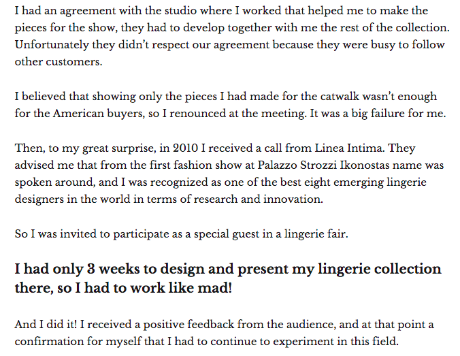Click the words 'Palazzo Strozzi' in the paragraph
Screen dimensions: 460x356
(x=297, y=165)
